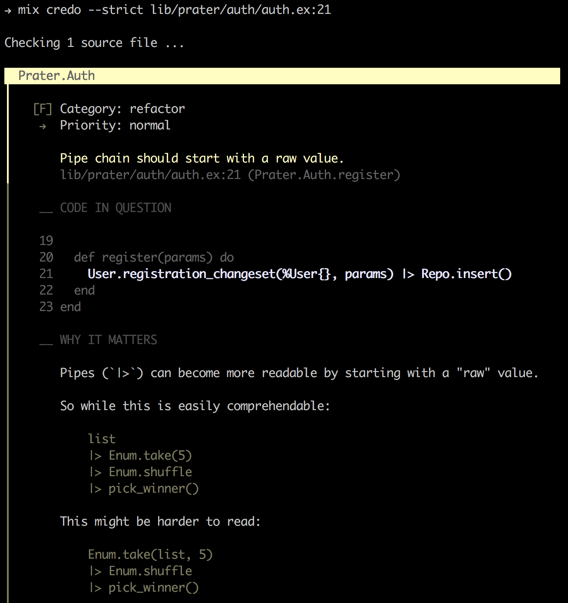Select the Enum.take(list, 5) example line
568x603 pixels.
point(150,554)
